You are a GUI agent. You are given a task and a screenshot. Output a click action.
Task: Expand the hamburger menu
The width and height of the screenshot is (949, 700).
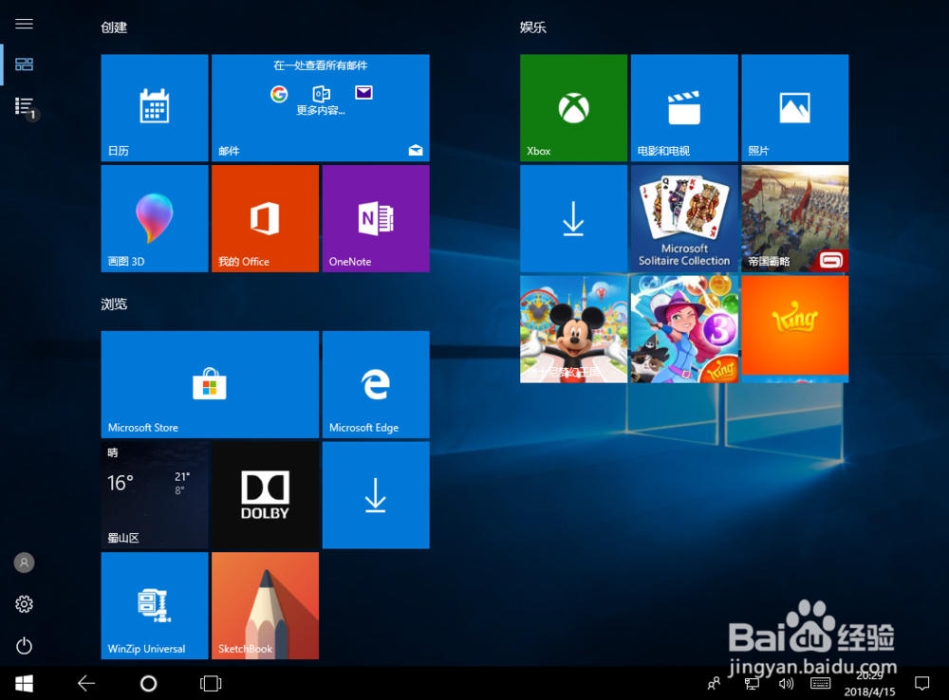click(25, 24)
